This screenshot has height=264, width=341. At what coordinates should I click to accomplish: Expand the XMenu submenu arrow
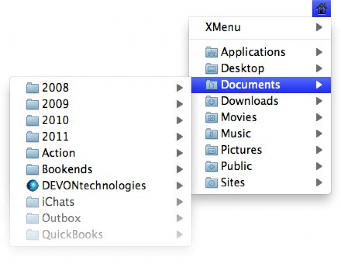click(319, 27)
